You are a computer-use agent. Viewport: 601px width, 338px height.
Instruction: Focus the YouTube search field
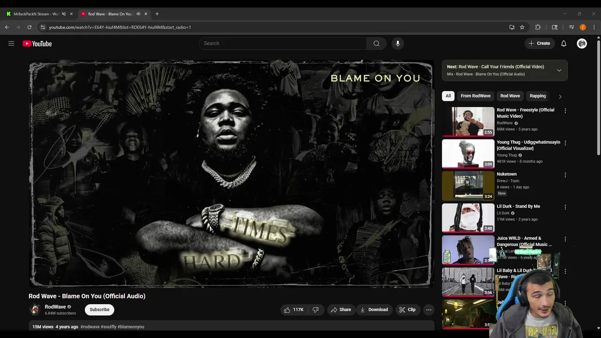point(283,43)
